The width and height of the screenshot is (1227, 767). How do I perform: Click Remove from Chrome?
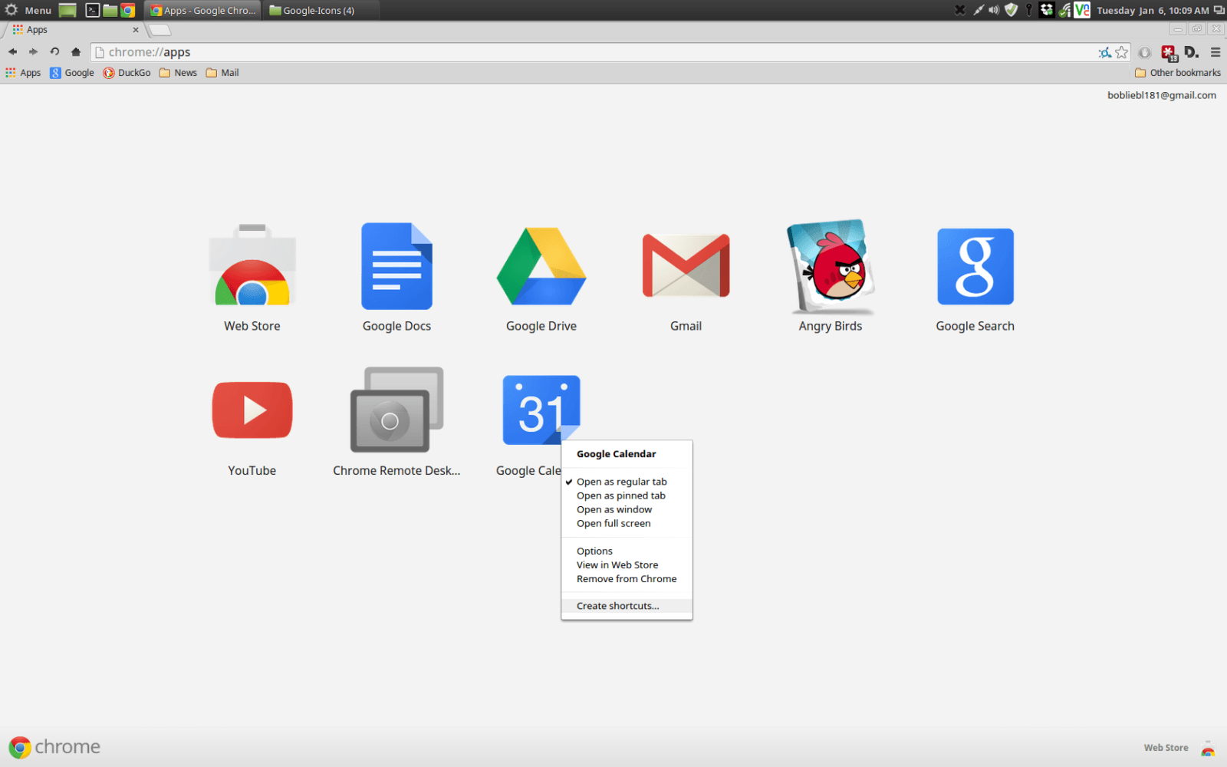(625, 578)
